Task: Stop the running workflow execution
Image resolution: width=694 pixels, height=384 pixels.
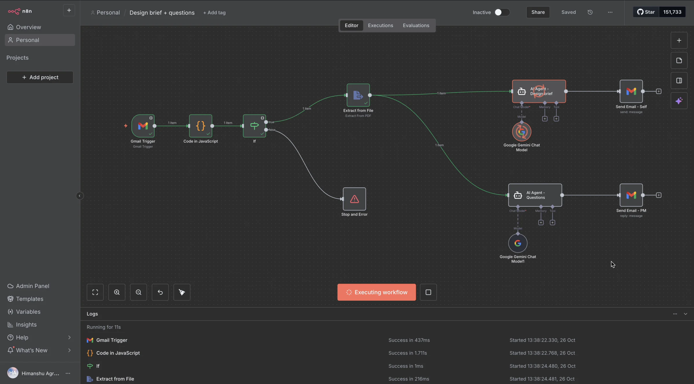Action: pyautogui.click(x=428, y=292)
